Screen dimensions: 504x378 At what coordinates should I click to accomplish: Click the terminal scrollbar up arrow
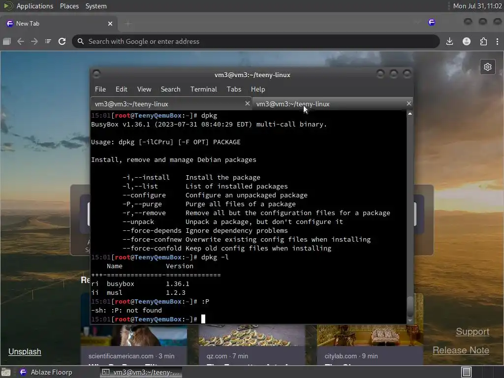(410, 114)
